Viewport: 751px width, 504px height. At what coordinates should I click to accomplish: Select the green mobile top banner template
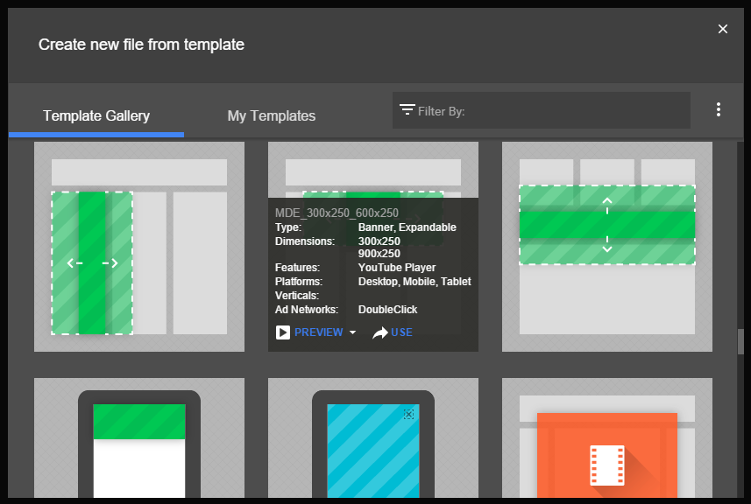pos(139,442)
